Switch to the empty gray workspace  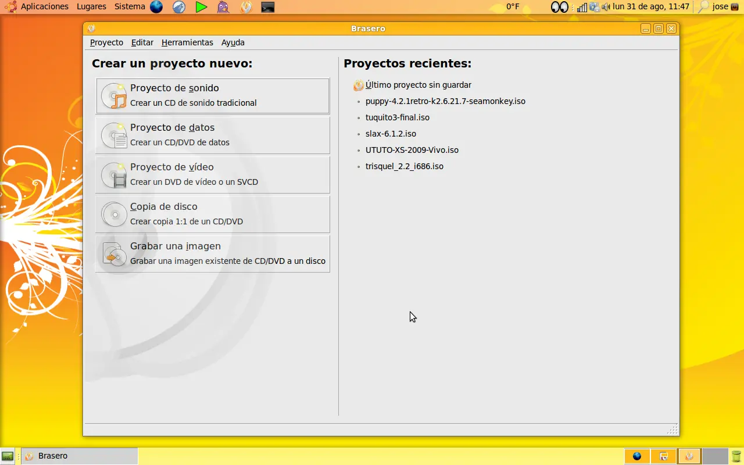[x=716, y=456]
